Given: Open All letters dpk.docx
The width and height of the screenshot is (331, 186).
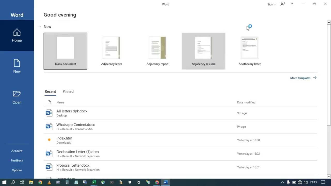Looking at the screenshot, I should pyautogui.click(x=180, y=113).
